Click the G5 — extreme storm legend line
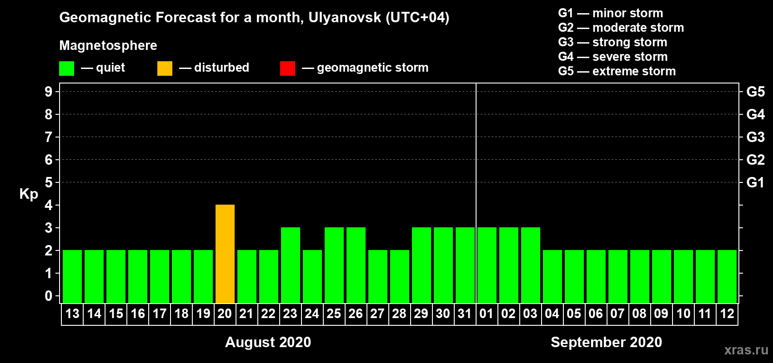Screen dimensions: 773x363 pyautogui.click(x=617, y=71)
